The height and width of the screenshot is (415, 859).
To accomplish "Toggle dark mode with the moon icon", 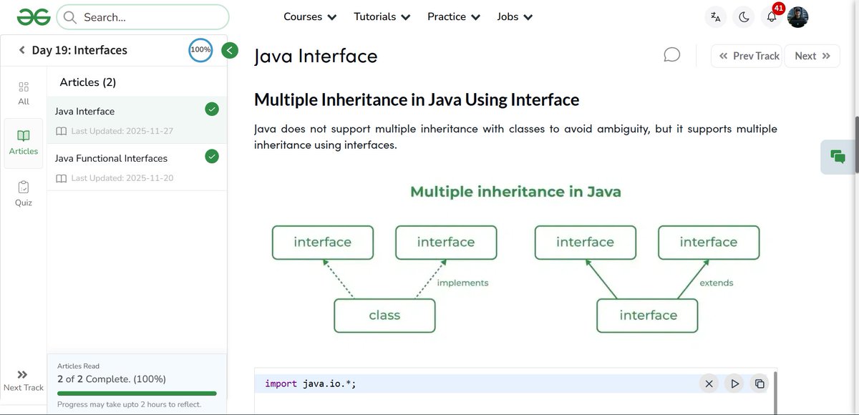I will [x=744, y=16].
